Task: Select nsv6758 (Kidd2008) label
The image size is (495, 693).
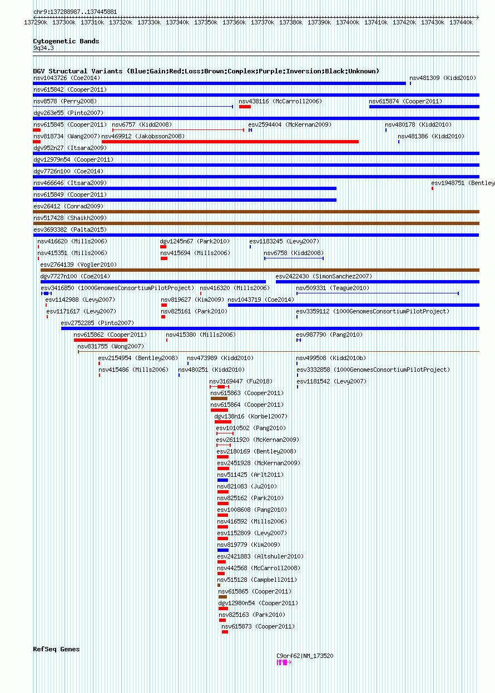Action: point(294,253)
